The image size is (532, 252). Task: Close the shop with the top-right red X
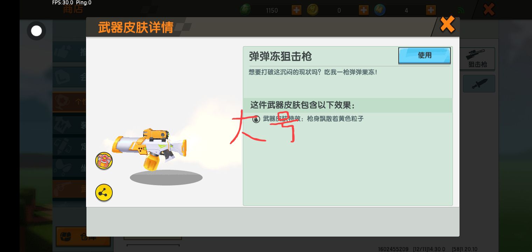(489, 9)
